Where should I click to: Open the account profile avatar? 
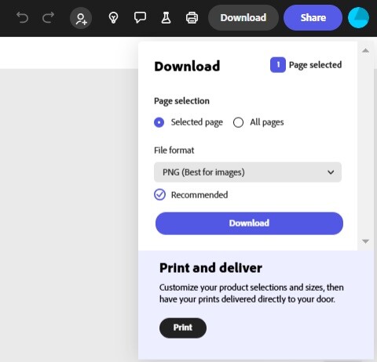coord(358,18)
